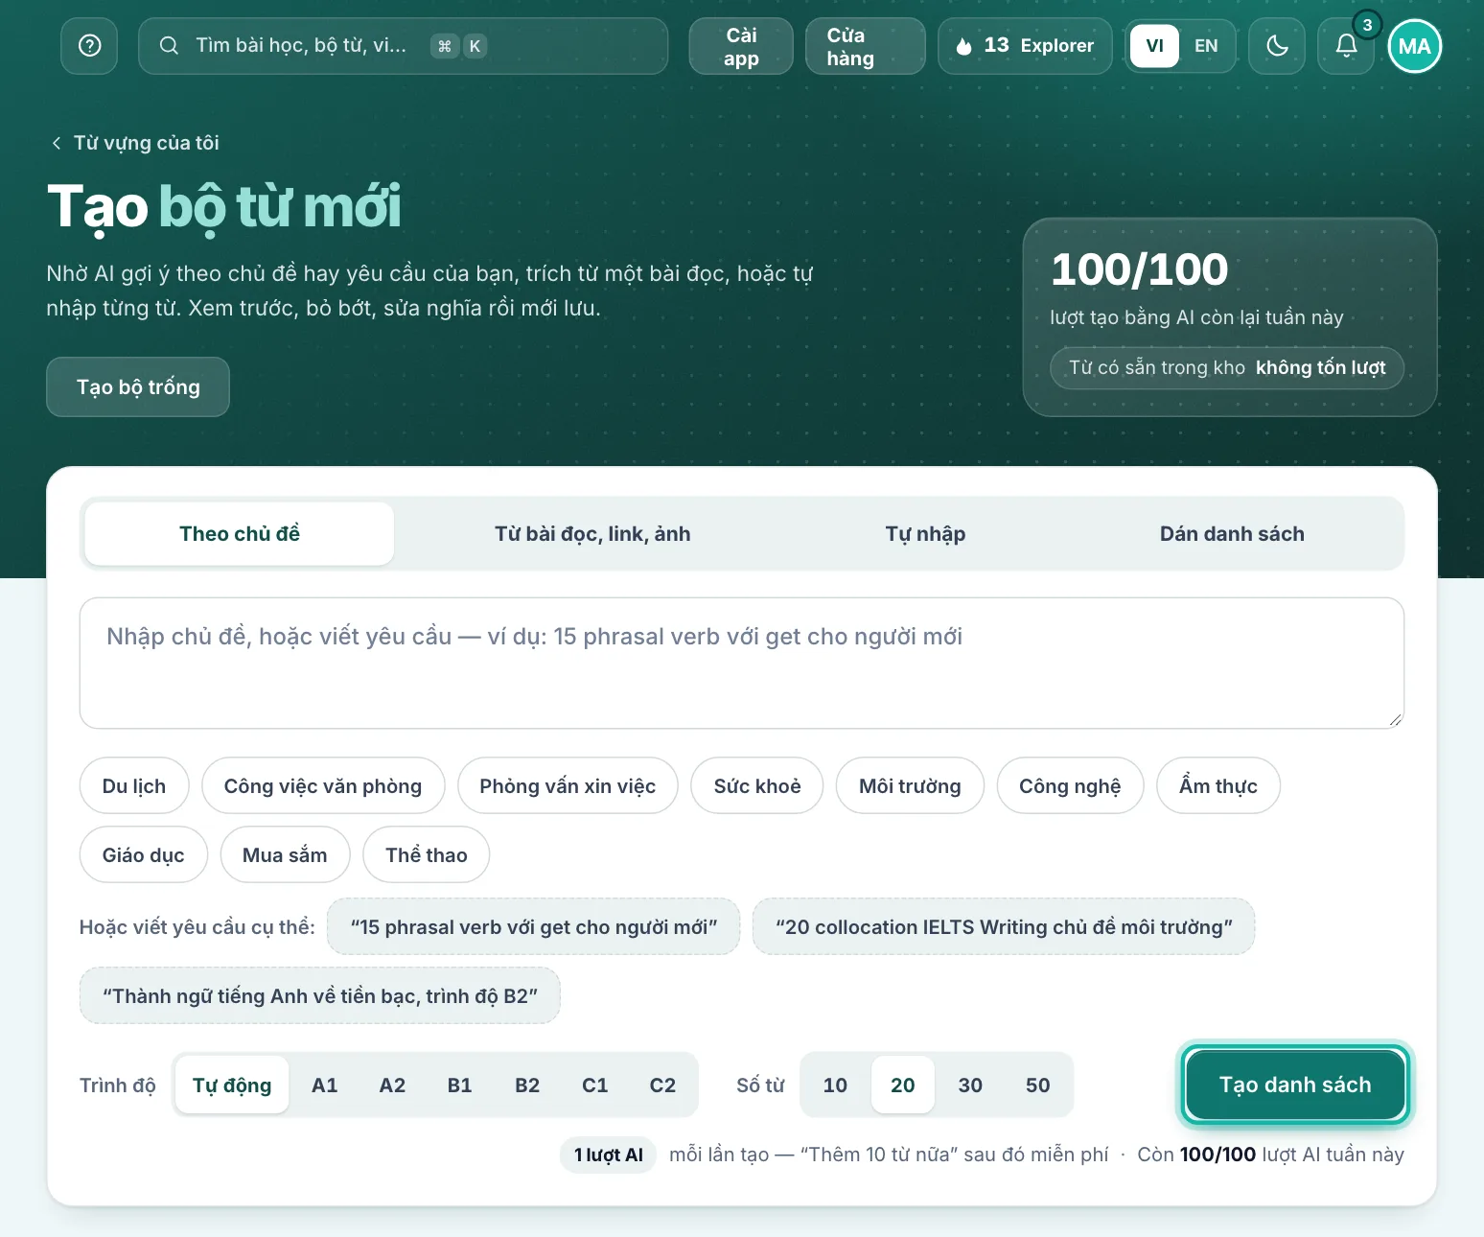Screen dimensions: 1484x1237
Task: Click the Tìm bài học search field
Action: 403,46
